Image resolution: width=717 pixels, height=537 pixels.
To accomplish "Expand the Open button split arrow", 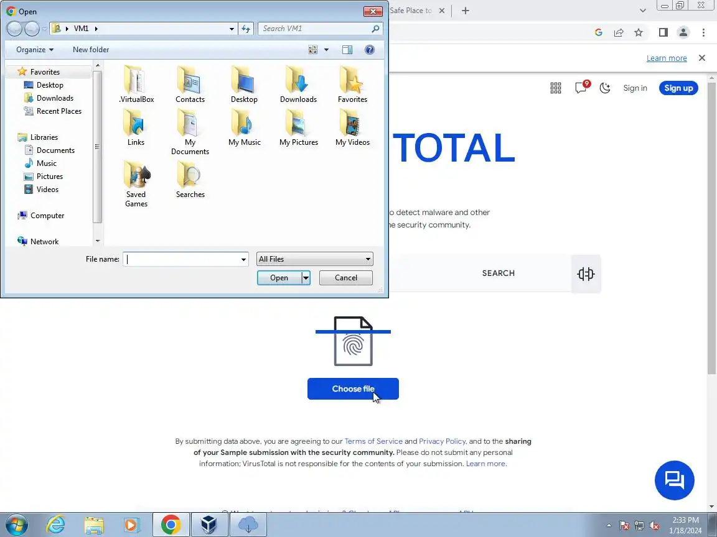I will 306,278.
